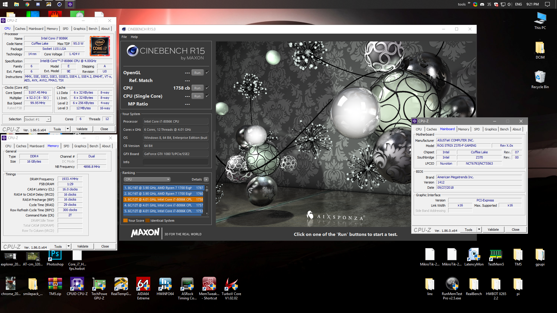
Task: Click ENG language indicator in taskbar
Action: click(518, 4)
